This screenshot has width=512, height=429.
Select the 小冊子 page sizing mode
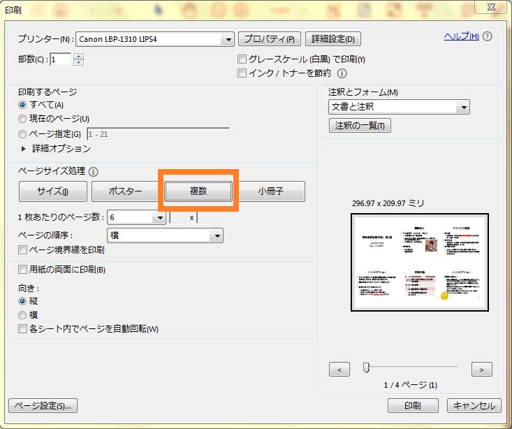tap(270, 191)
